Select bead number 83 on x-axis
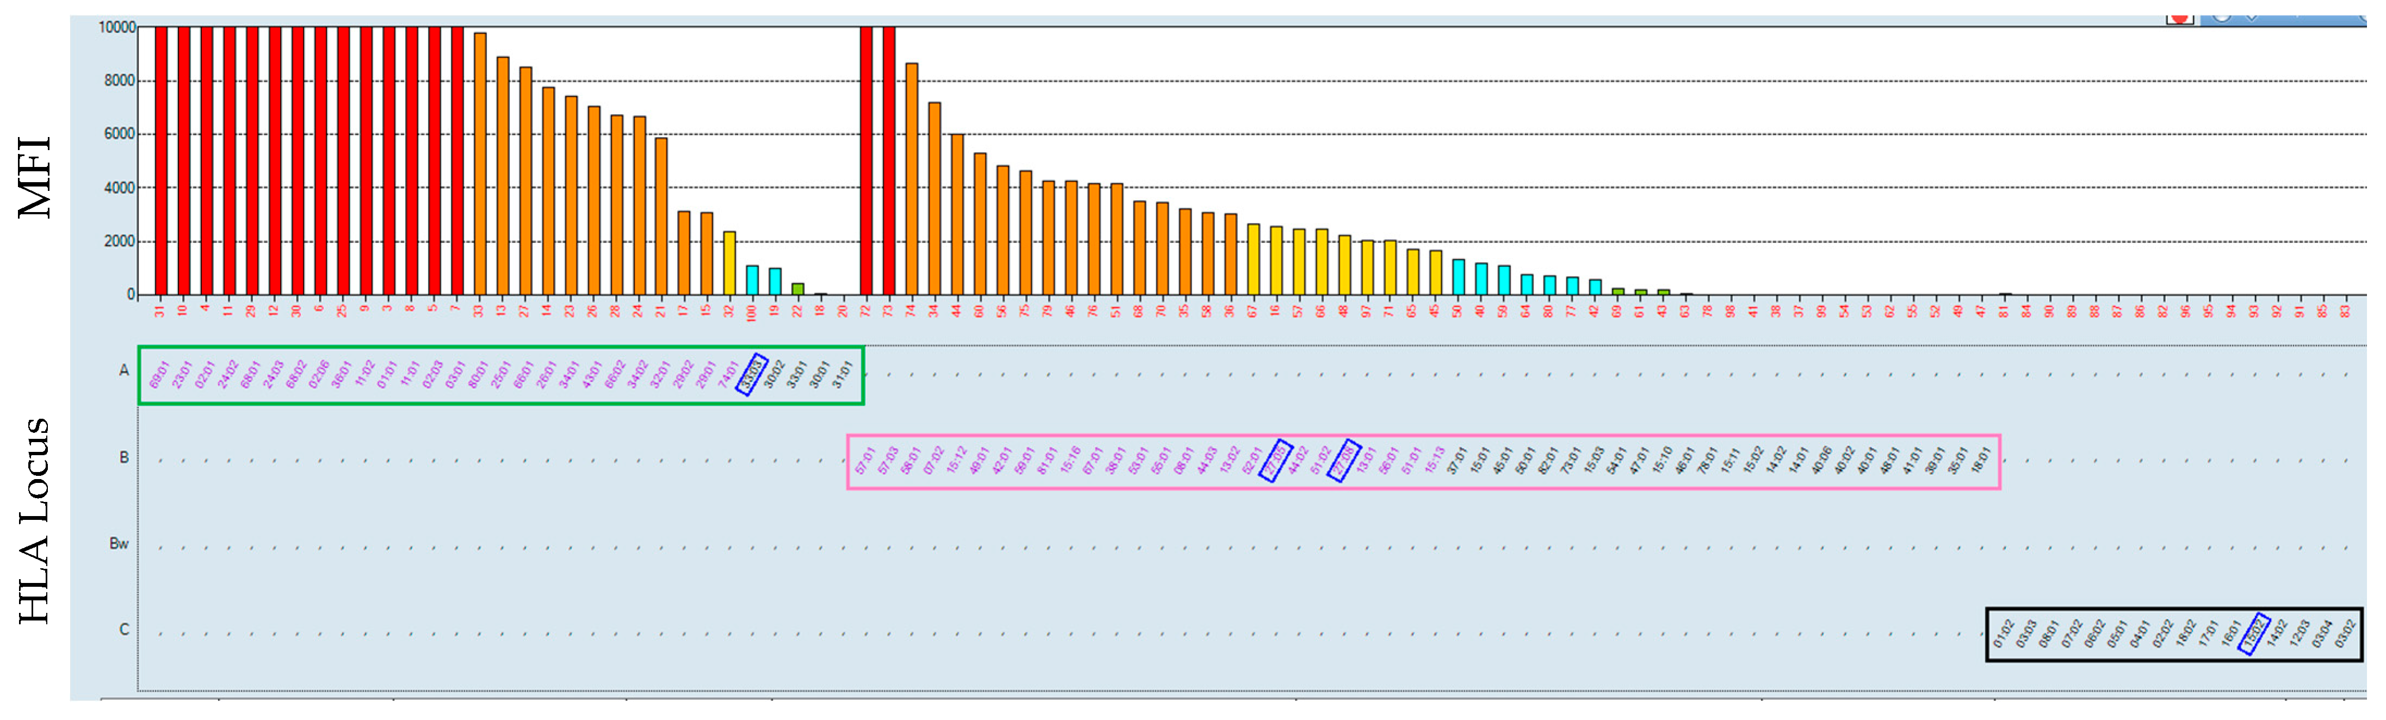 coord(2345,312)
